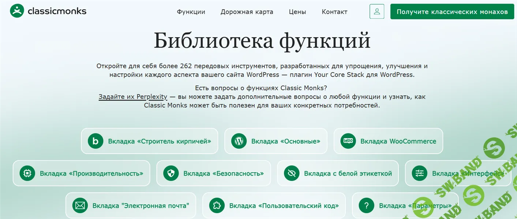Viewport: 517px width, 219px height.
Task: Open the user account icon button
Action: (x=377, y=12)
